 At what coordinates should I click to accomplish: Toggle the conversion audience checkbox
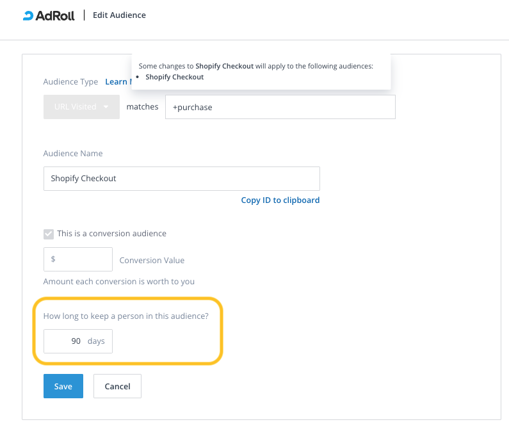click(x=49, y=234)
